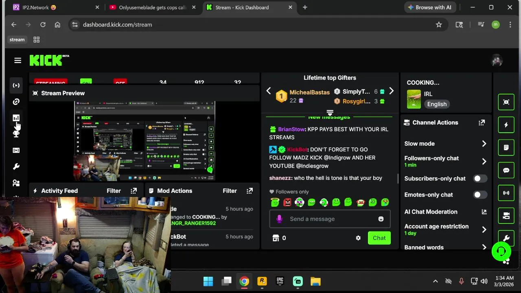The image size is (521, 293).
Task: Show hidden system tray icons
Action: [436, 281]
